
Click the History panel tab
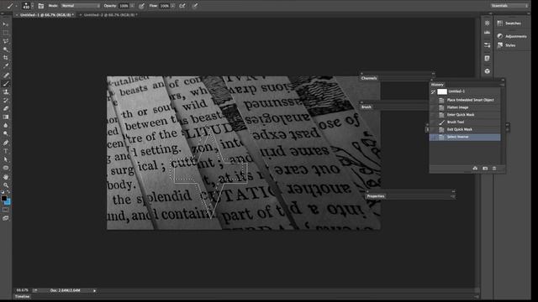pyautogui.click(x=437, y=84)
